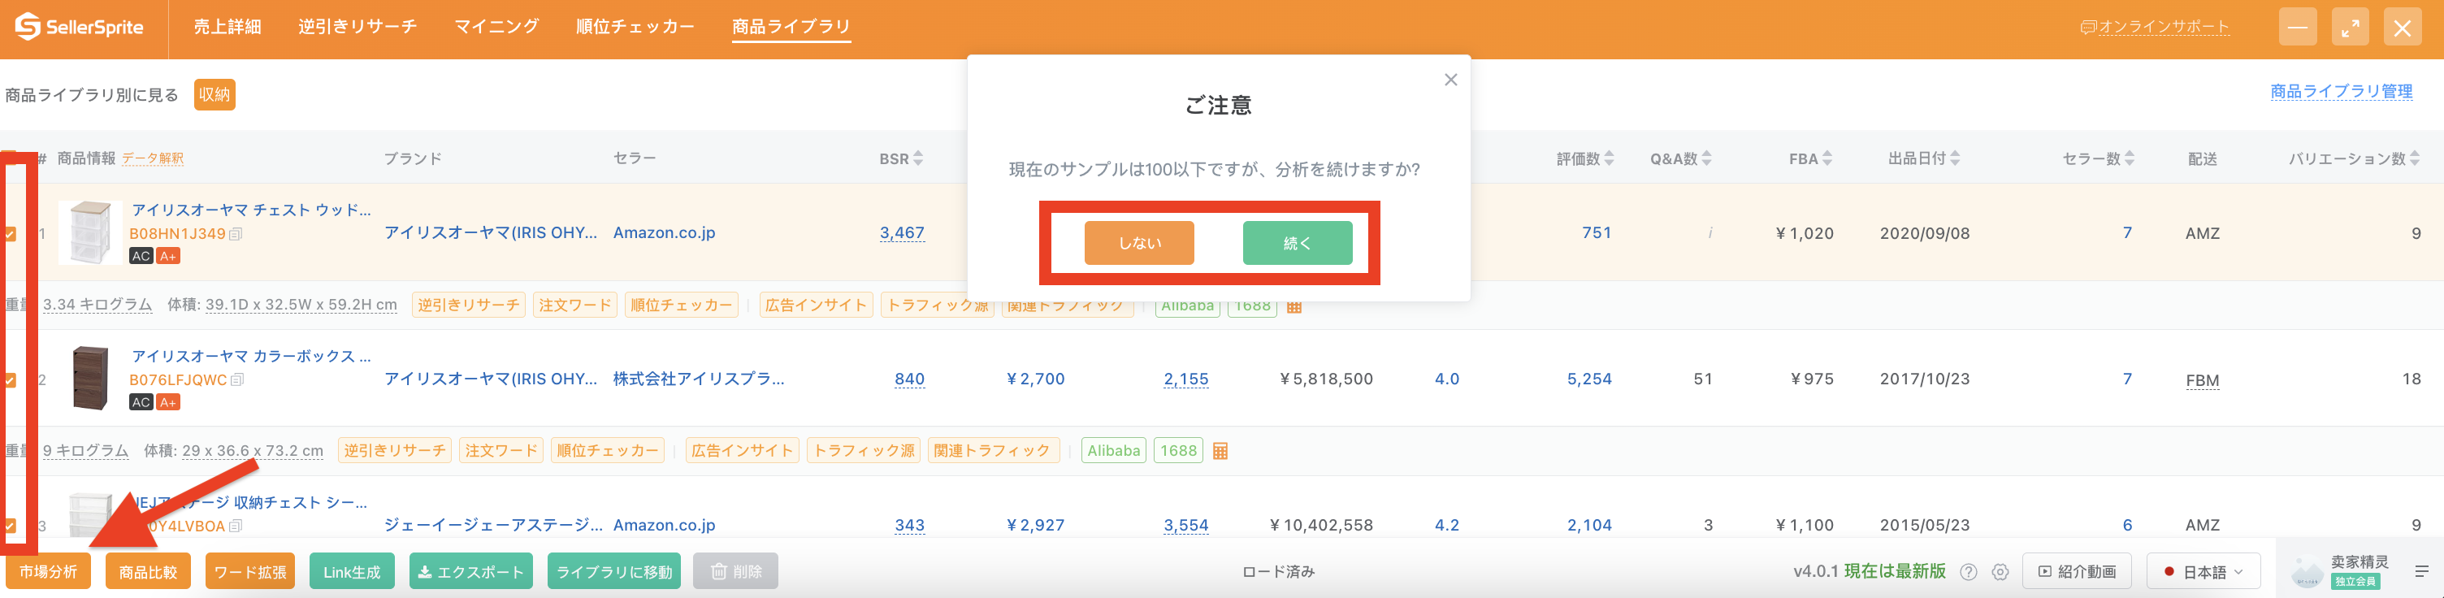Open settings gear in bottom bar
Screen dimensions: 2444x598
tap(2000, 571)
